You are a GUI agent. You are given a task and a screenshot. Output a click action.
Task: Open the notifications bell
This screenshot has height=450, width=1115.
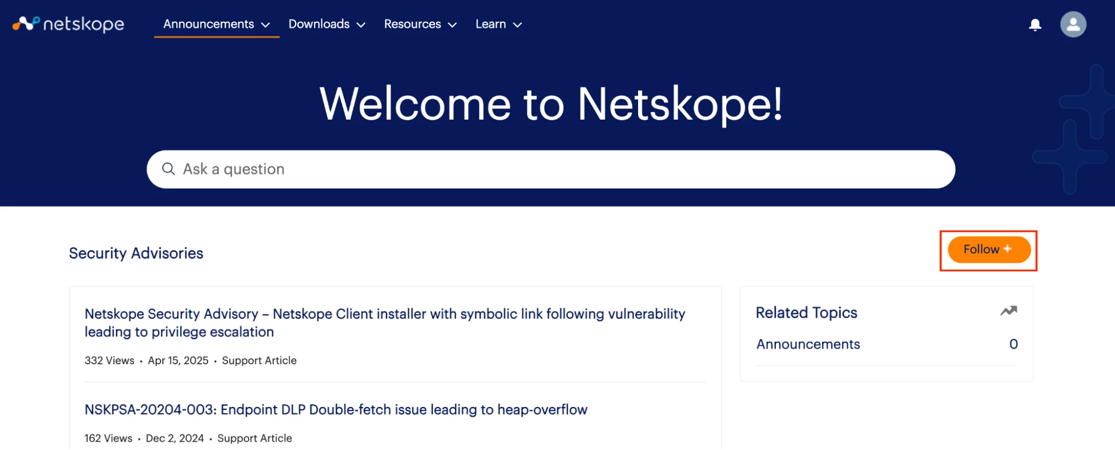point(1035,25)
